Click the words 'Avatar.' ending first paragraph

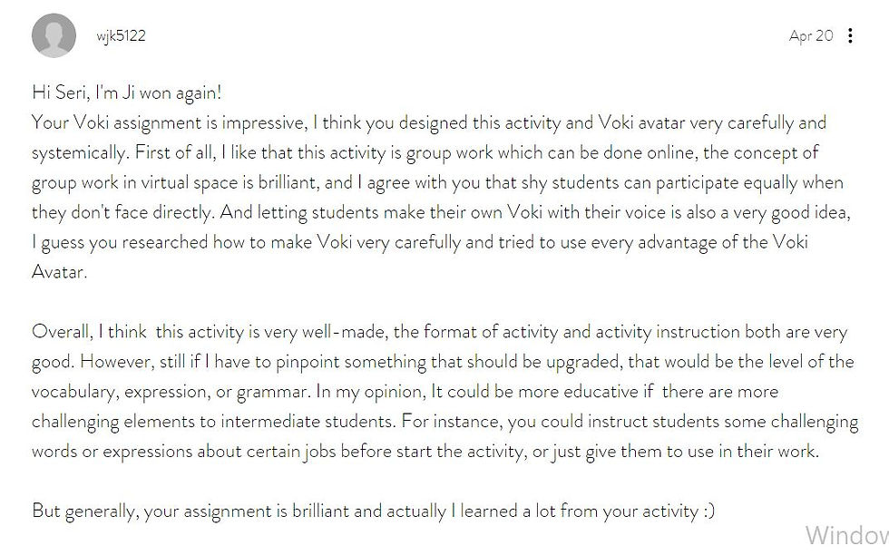click(59, 272)
